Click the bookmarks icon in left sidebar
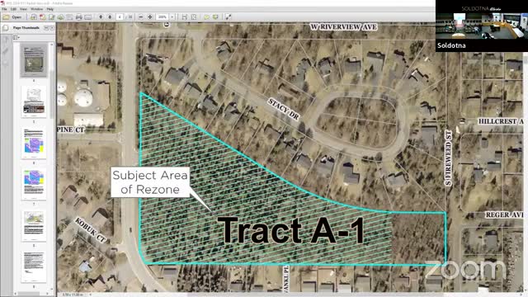Image resolution: width=528 pixels, height=297 pixels. (6, 40)
